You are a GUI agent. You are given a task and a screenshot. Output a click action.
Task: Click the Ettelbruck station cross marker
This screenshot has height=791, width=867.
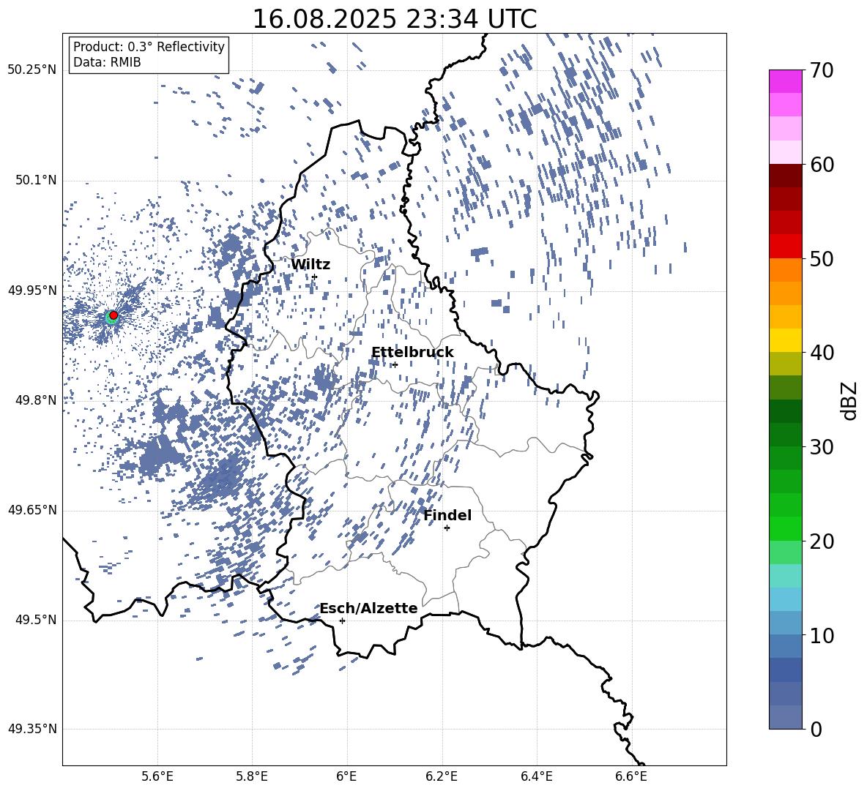(x=395, y=364)
